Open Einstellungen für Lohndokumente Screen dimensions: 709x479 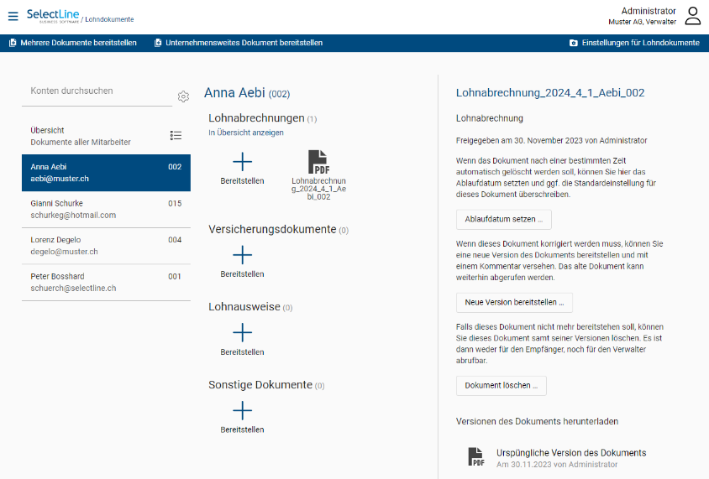634,43
